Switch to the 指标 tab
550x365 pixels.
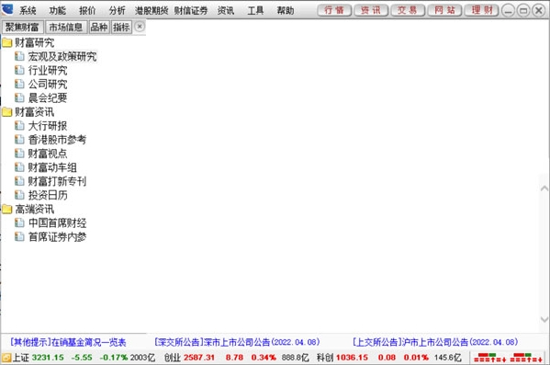click(x=121, y=27)
